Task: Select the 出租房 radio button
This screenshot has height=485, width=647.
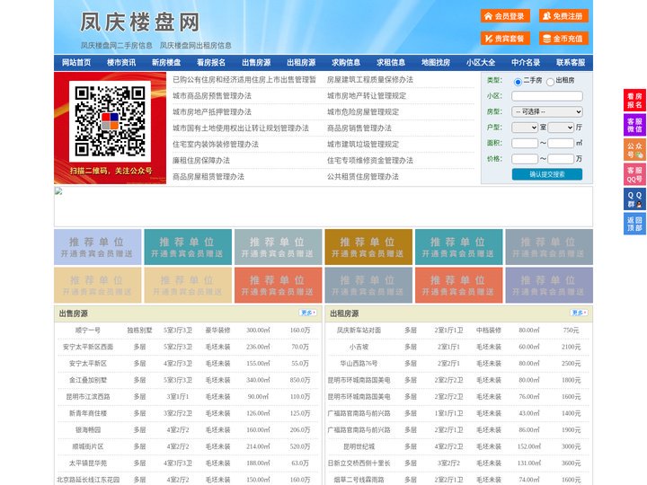Action: coord(550,82)
